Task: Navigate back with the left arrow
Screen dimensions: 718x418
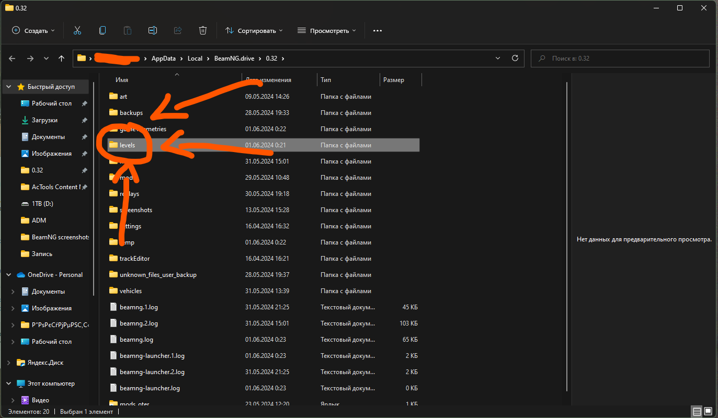Action: pos(13,59)
